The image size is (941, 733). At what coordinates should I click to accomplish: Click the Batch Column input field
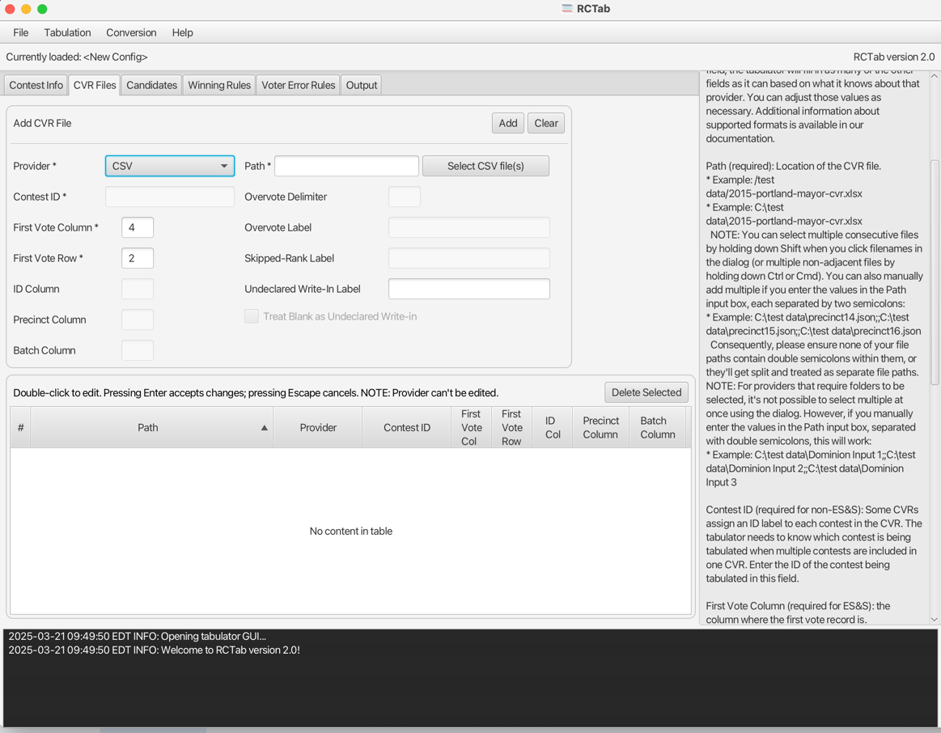coord(138,350)
